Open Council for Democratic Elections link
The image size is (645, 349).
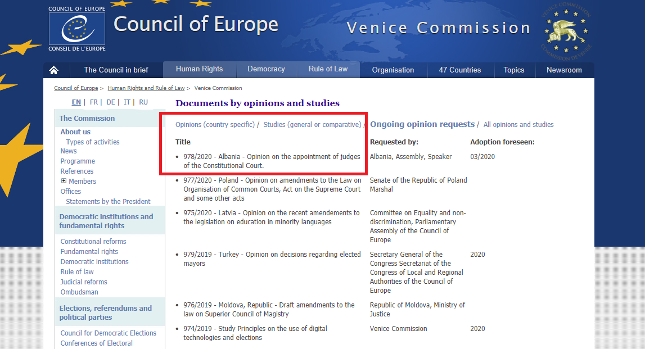click(109, 333)
